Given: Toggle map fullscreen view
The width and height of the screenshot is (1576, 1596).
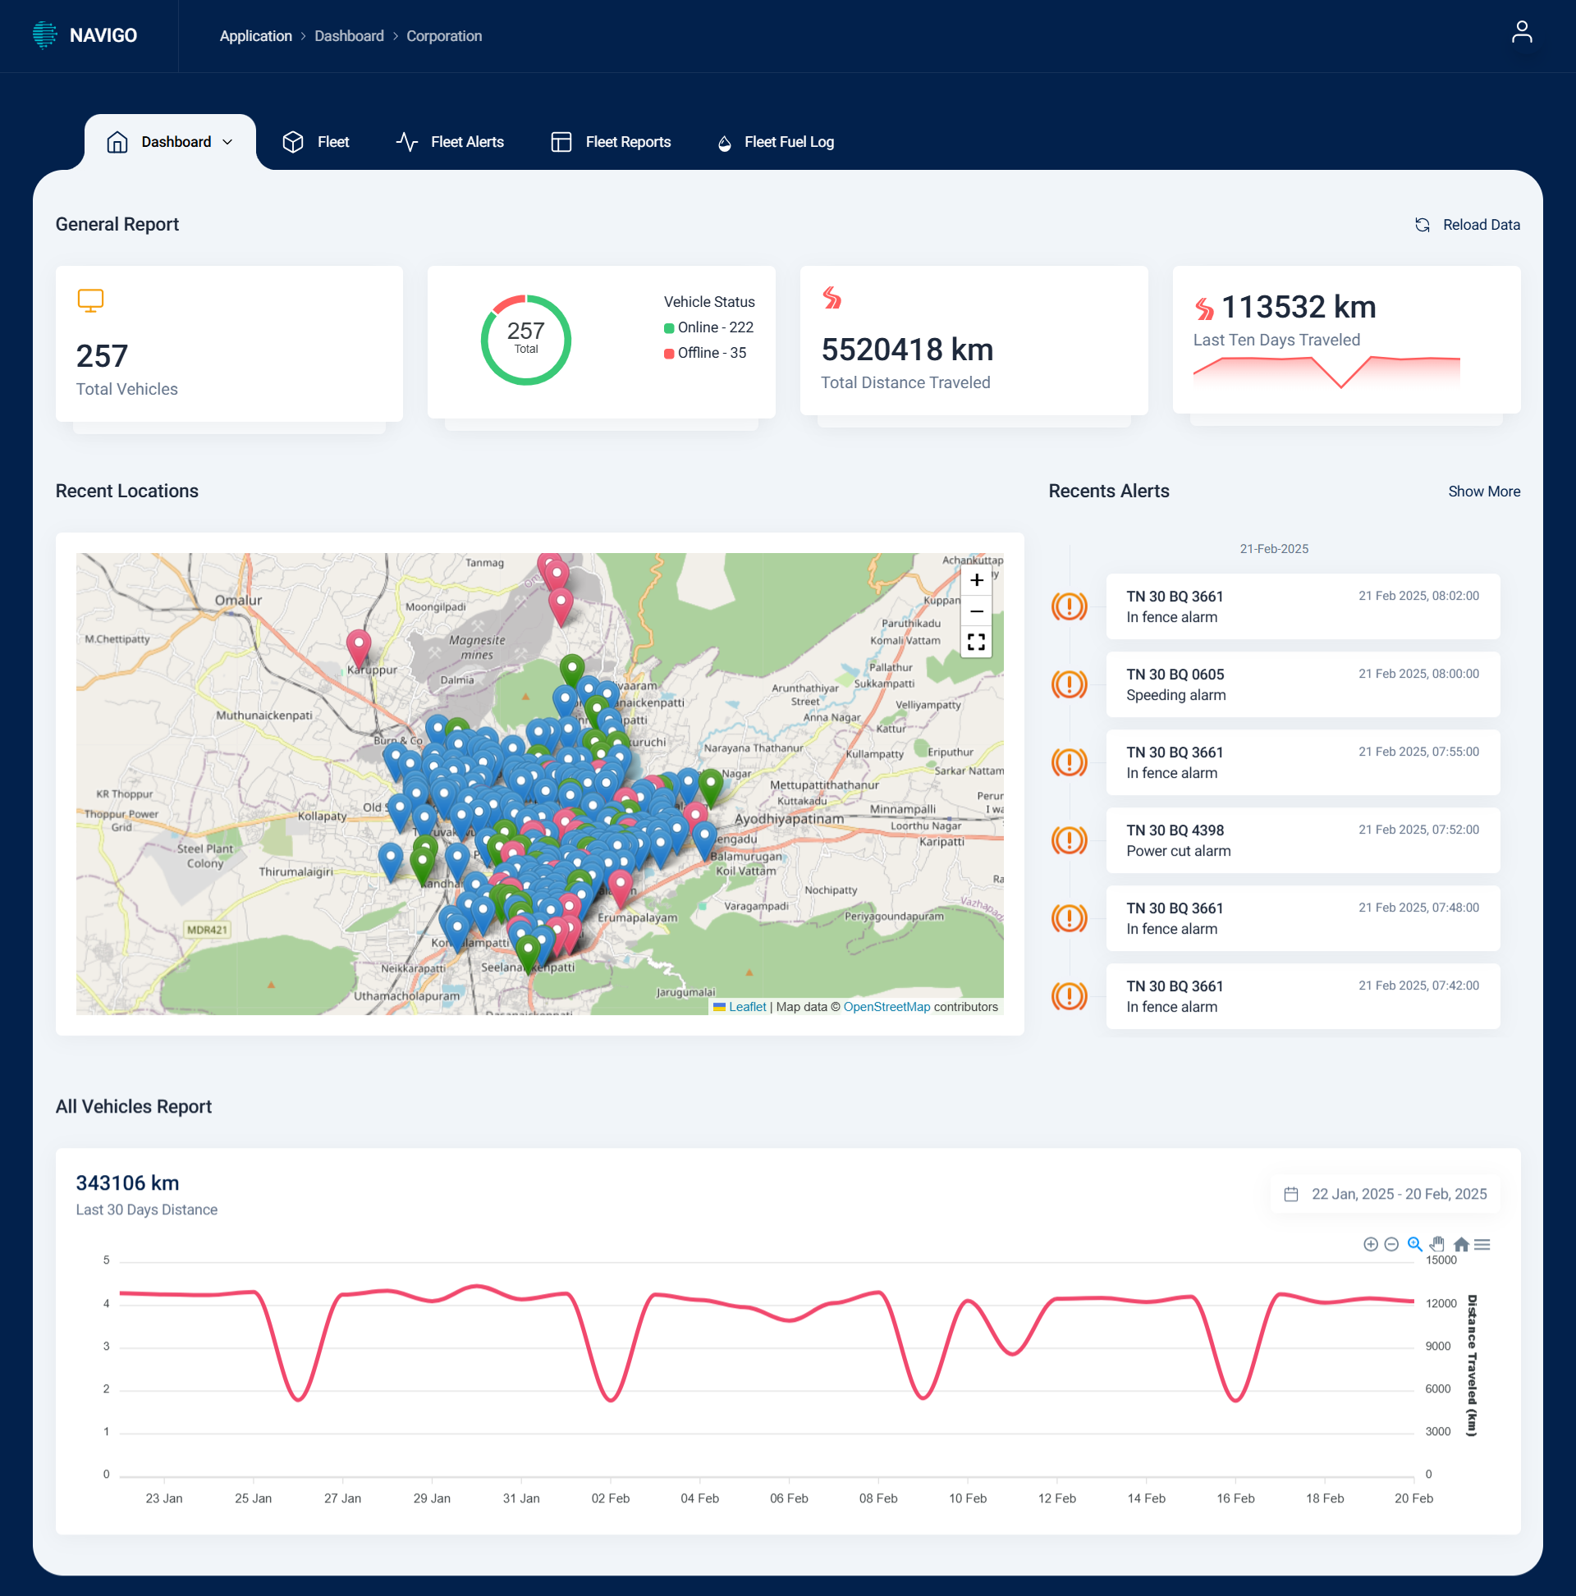Looking at the screenshot, I should pyautogui.click(x=976, y=642).
